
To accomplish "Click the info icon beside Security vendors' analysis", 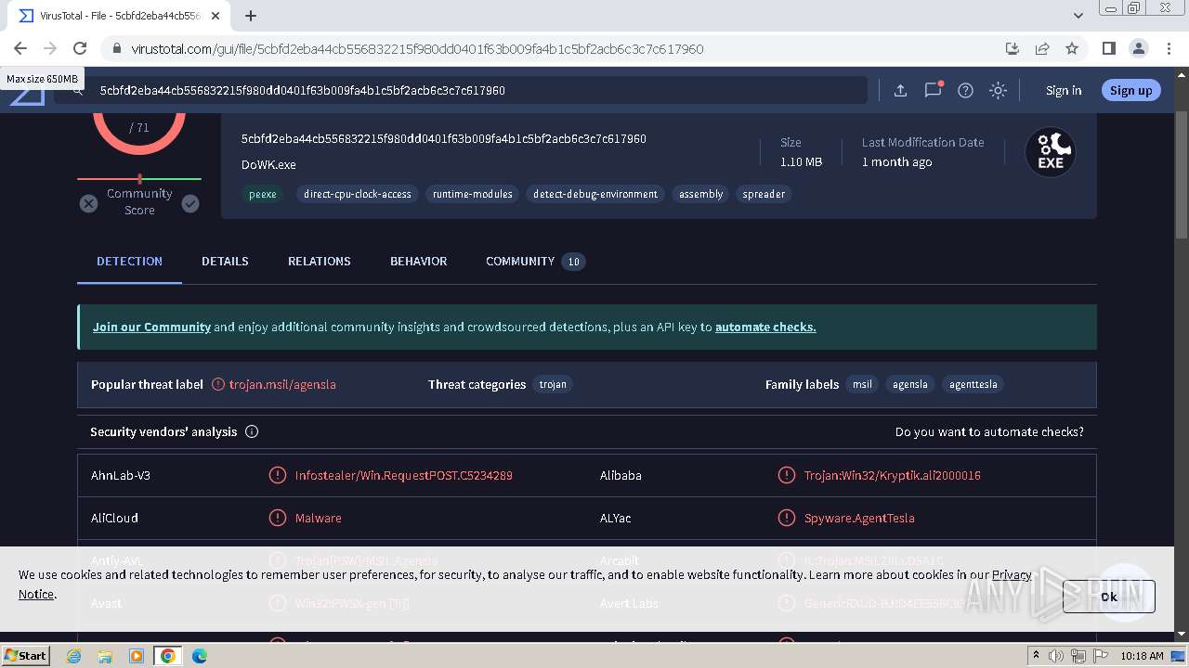I will [x=252, y=431].
